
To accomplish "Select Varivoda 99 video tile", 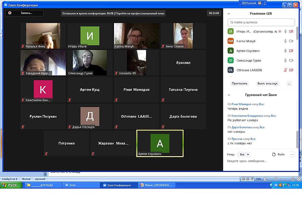I will click(137, 63).
